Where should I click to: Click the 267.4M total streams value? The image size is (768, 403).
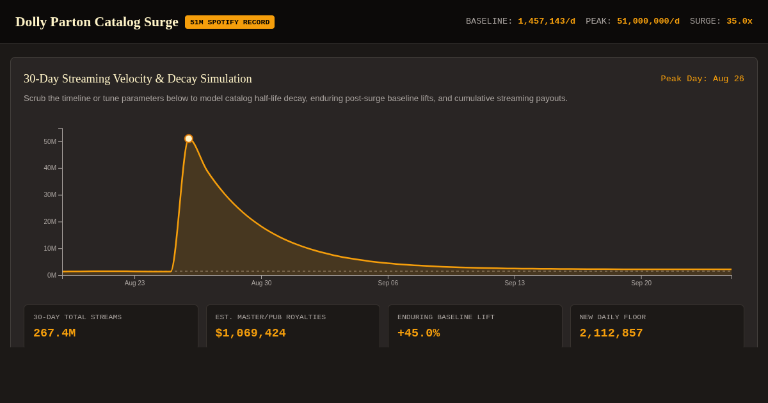(54, 333)
